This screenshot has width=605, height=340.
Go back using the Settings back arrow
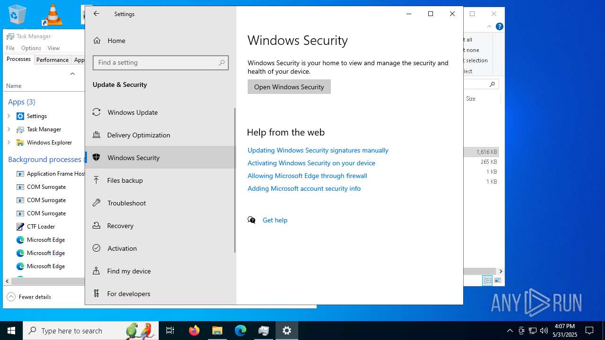coord(96,14)
